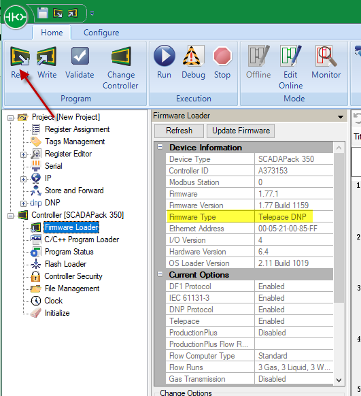Viewport: 361px width, 396px height.
Task: Select the IEC 61131-3 option row
Action: point(250,298)
